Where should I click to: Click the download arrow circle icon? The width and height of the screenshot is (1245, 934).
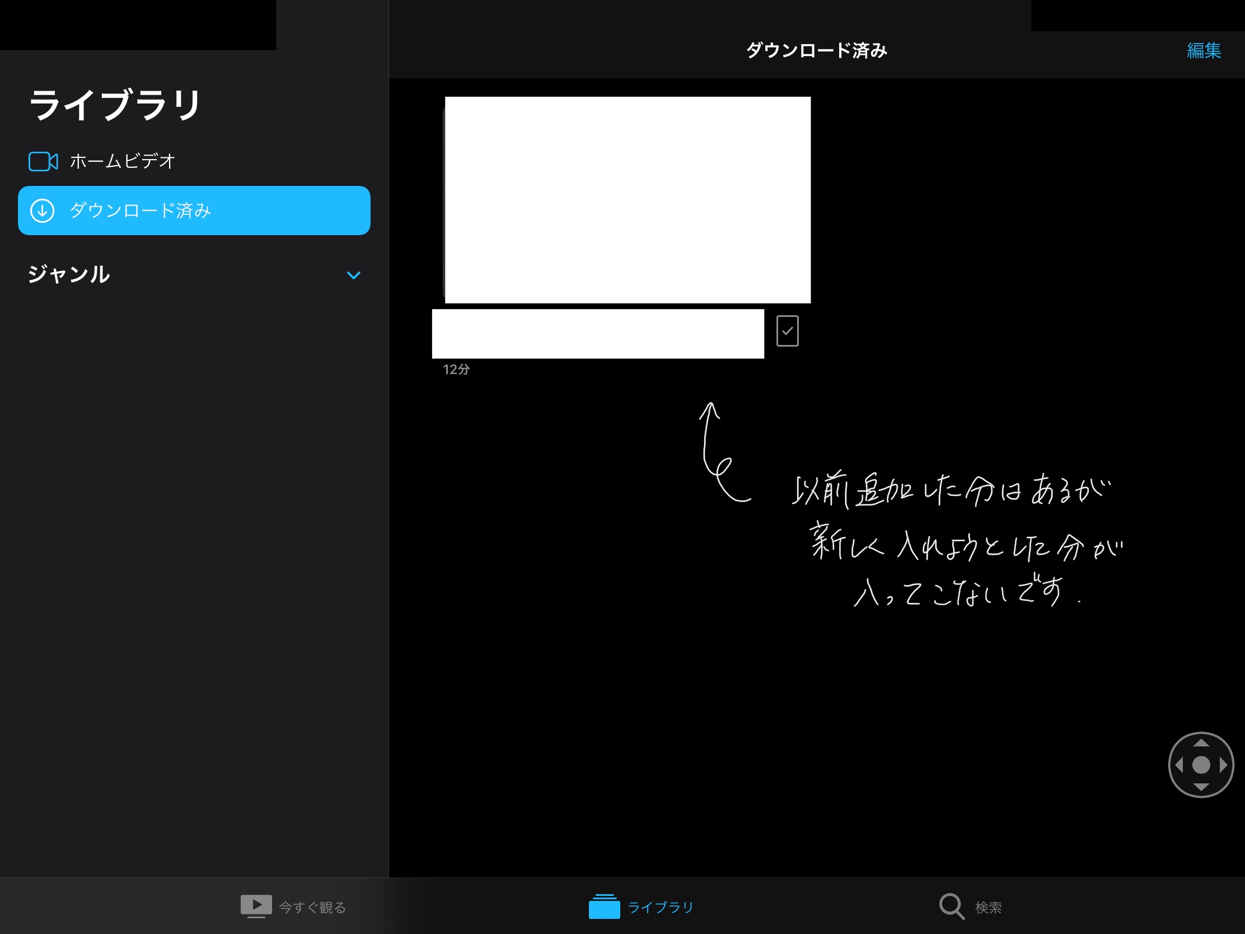(42, 211)
